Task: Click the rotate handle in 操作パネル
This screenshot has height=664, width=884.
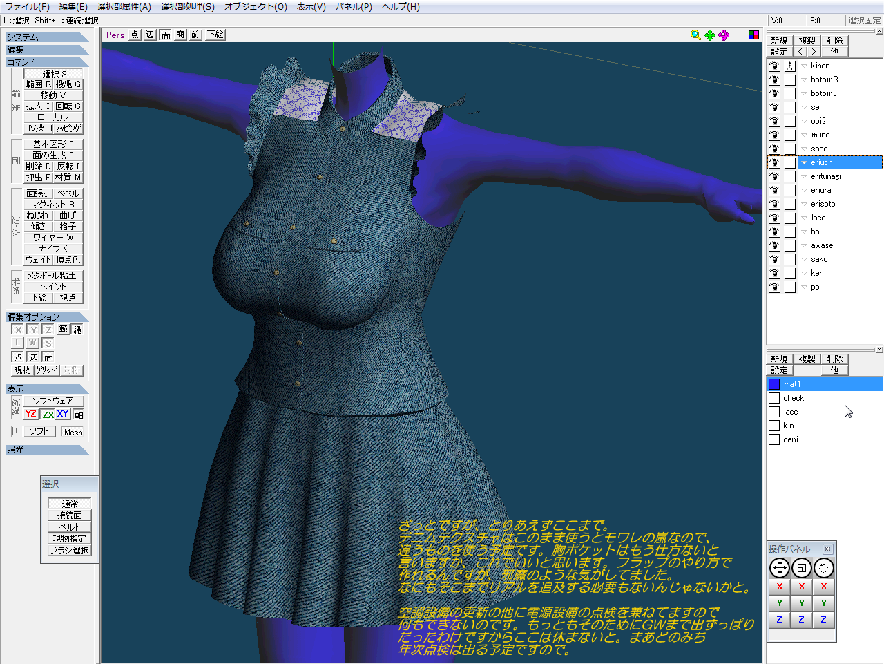Action: 823,568
